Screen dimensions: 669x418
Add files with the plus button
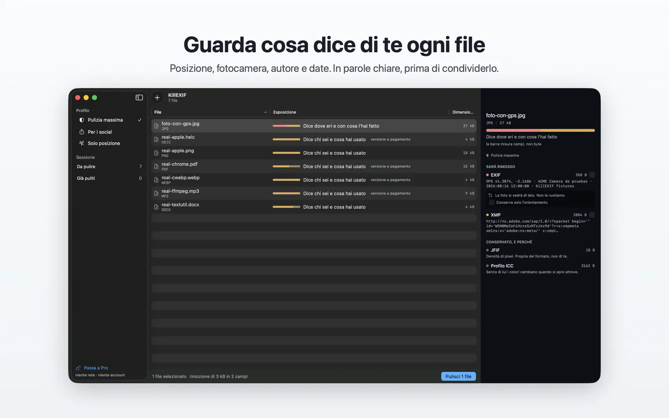point(157,97)
